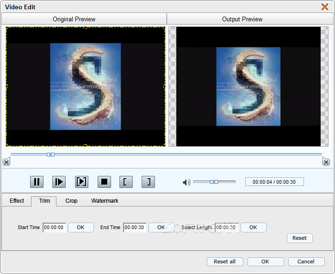Click the Reset all button
335x274 pixels.
point(225,262)
